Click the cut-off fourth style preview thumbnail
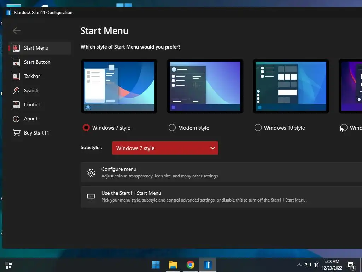The image size is (362, 272). (350, 86)
